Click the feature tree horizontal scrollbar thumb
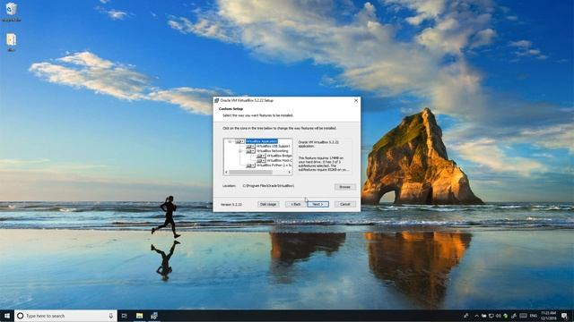The image size is (574, 322). [251, 172]
